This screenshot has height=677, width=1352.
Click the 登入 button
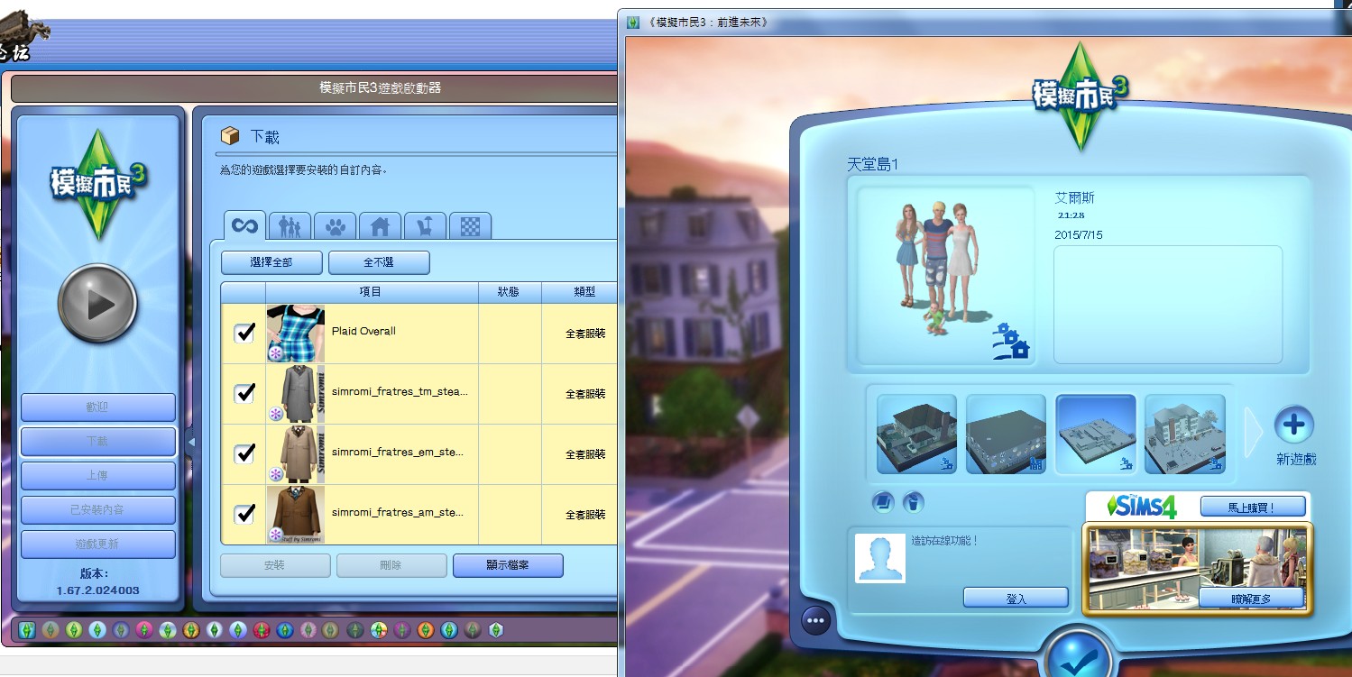coord(1016,598)
